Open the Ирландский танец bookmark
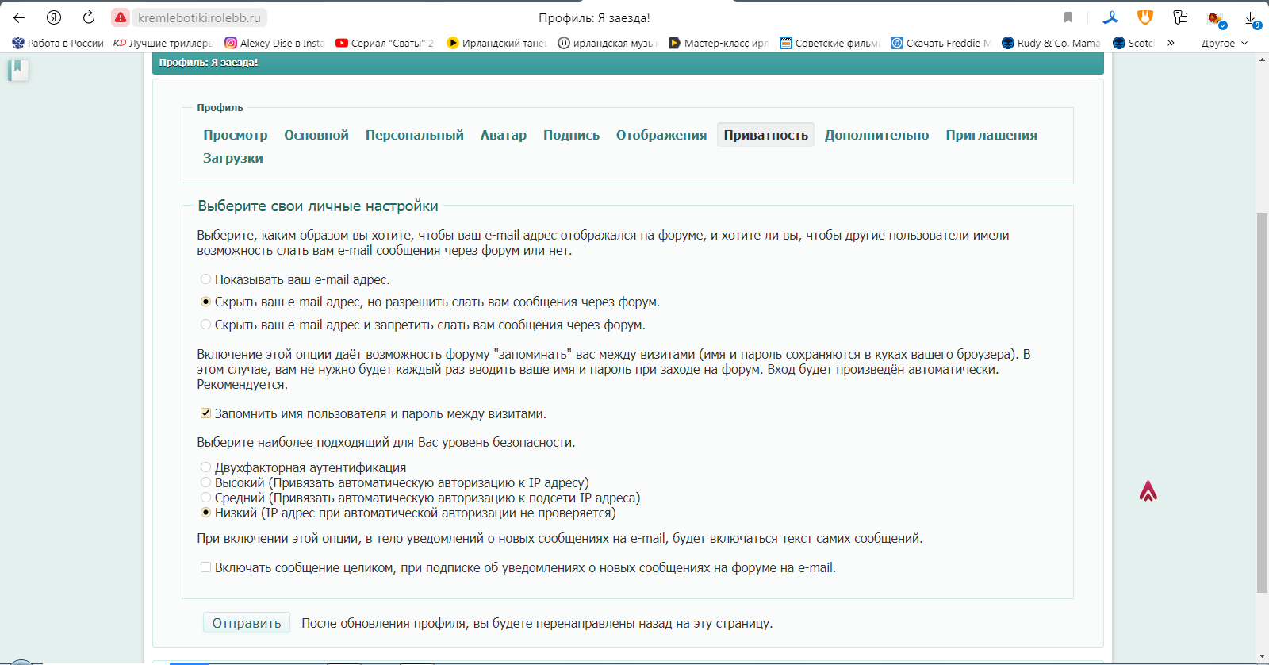The width and height of the screenshot is (1269, 665). (496, 43)
